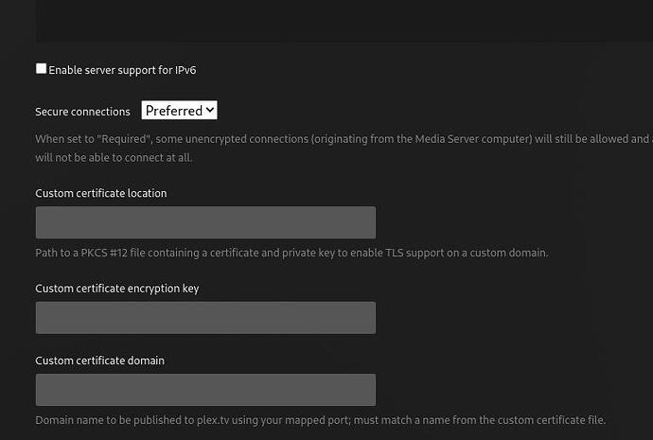The image size is (653, 440).
Task: Click the PKCS #12 file path description
Action: pyautogui.click(x=291, y=253)
